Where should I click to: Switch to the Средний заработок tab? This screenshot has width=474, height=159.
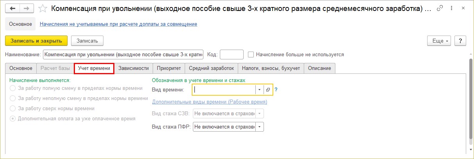point(211,68)
